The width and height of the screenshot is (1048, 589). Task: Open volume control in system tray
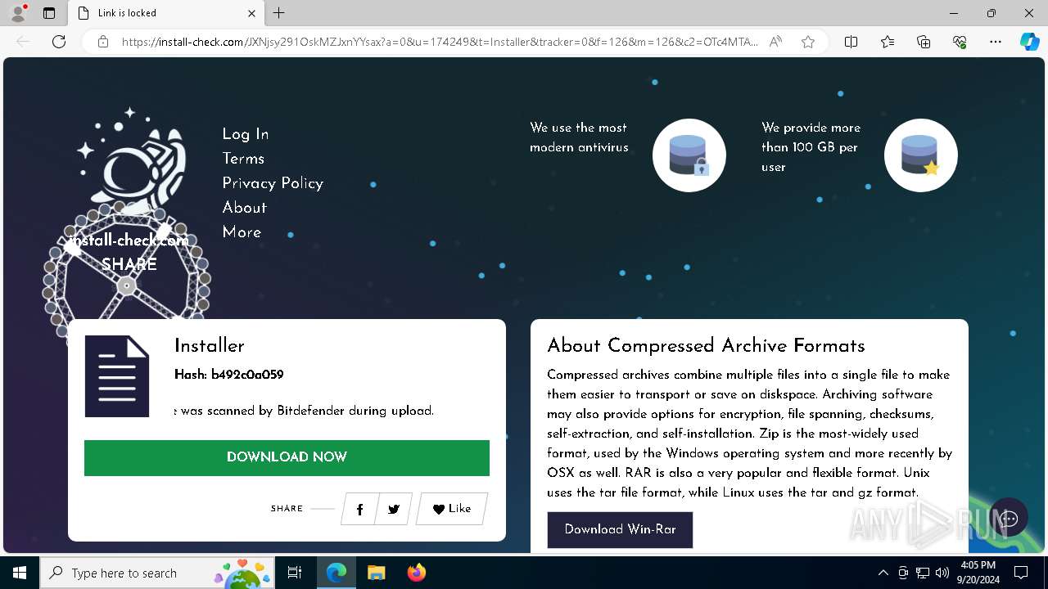coord(942,573)
